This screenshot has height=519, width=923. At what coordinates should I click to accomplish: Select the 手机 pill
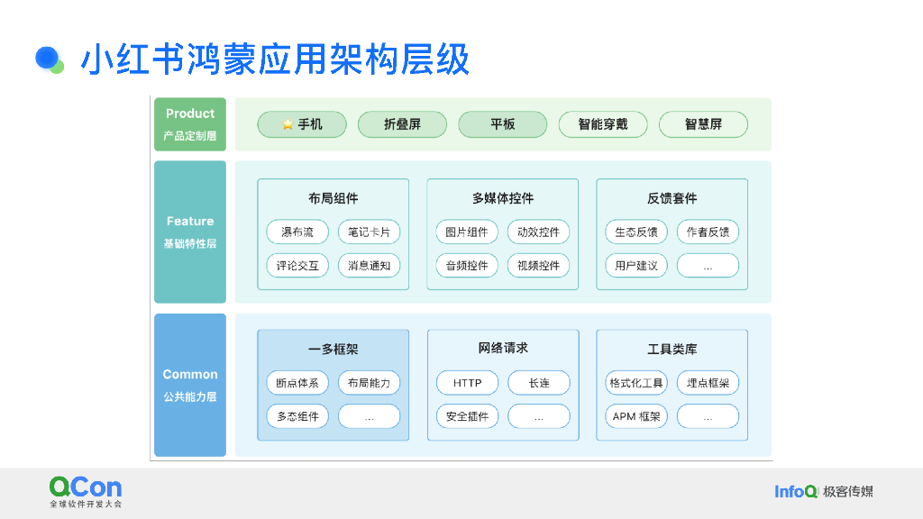[x=302, y=124]
